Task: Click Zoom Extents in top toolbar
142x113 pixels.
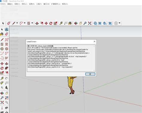Action: coord(90,23)
